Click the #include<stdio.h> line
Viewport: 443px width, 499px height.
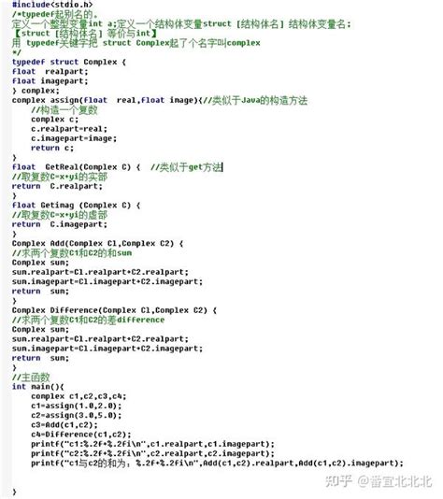coord(52,5)
